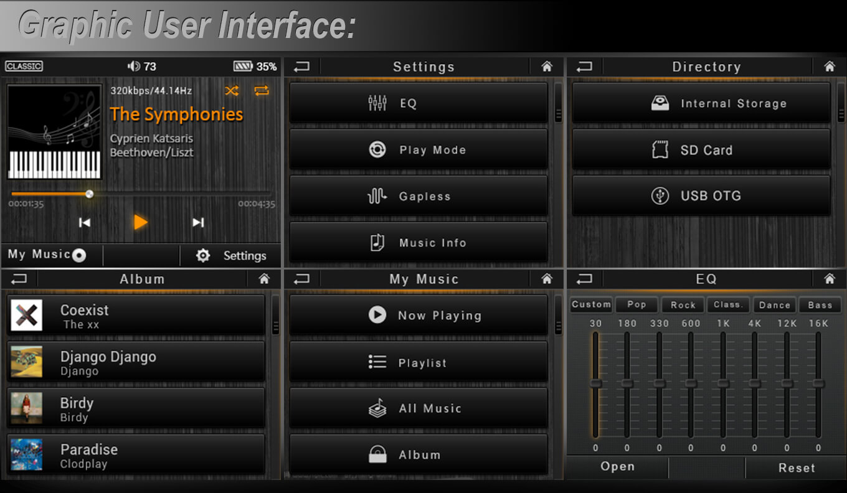Choose the Rock equalizer preset

[683, 305]
